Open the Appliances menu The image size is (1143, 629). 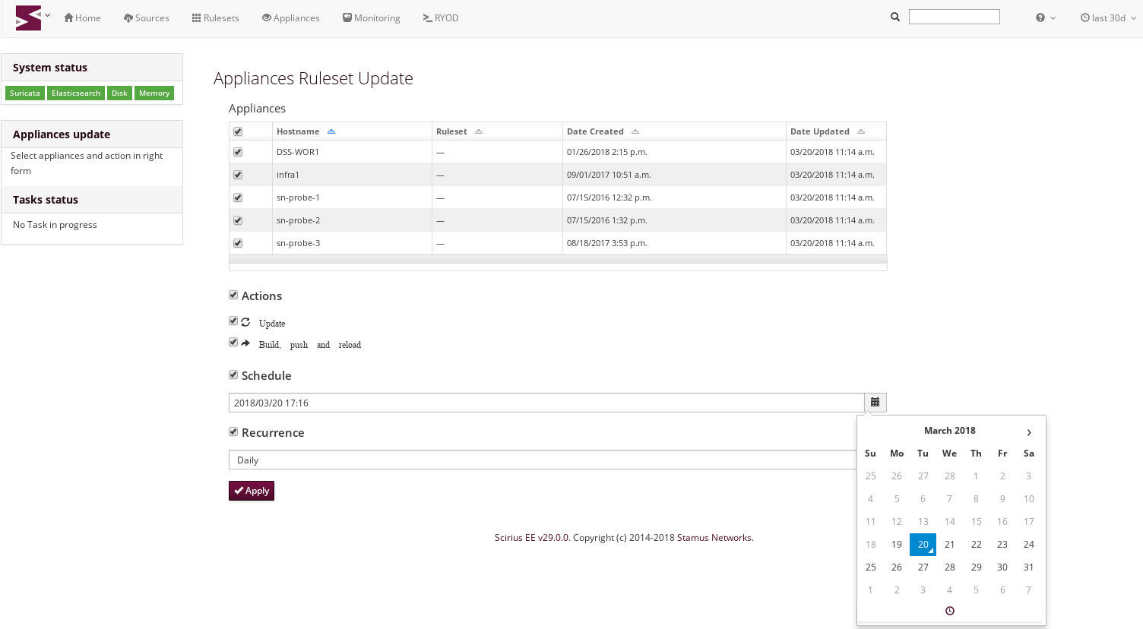[x=290, y=17]
